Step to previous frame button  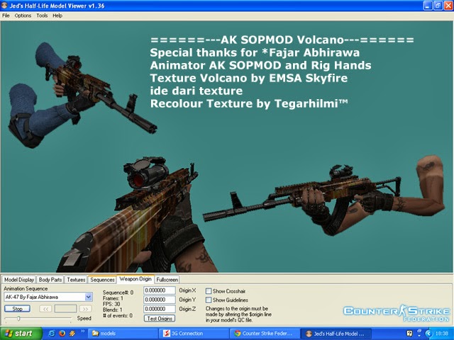45,309
